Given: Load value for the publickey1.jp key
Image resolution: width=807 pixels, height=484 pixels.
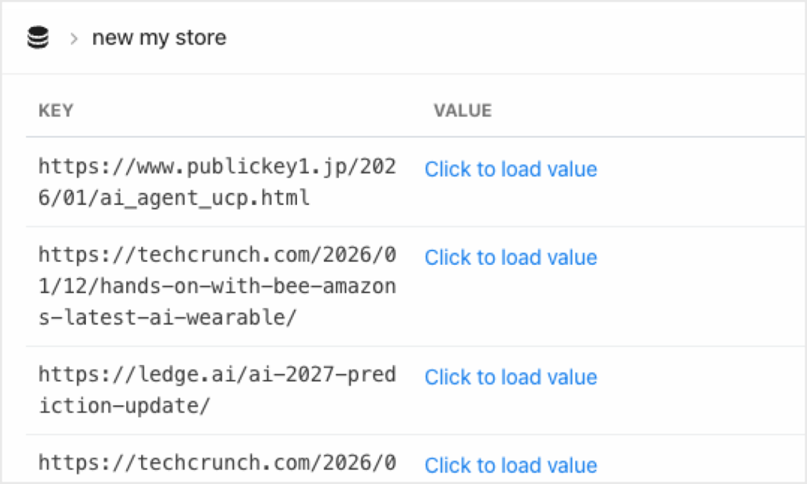Looking at the screenshot, I should point(511,169).
